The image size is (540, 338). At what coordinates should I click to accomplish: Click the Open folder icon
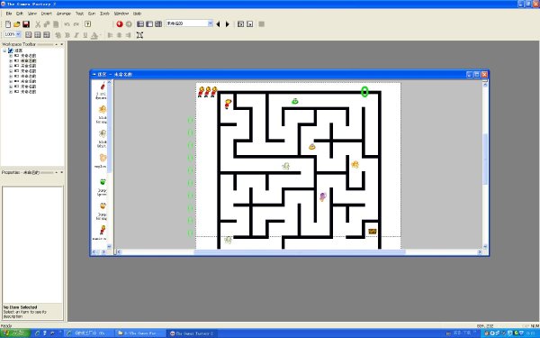17,24
